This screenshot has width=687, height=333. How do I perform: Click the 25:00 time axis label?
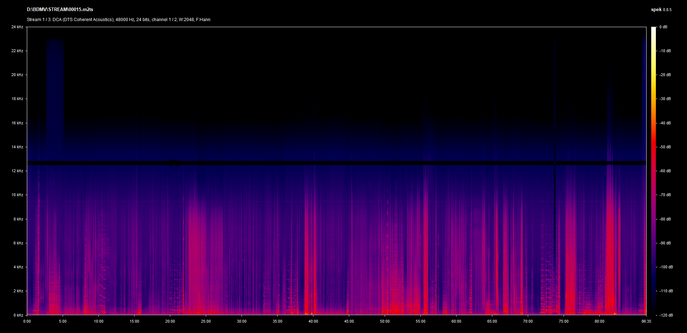point(206,321)
